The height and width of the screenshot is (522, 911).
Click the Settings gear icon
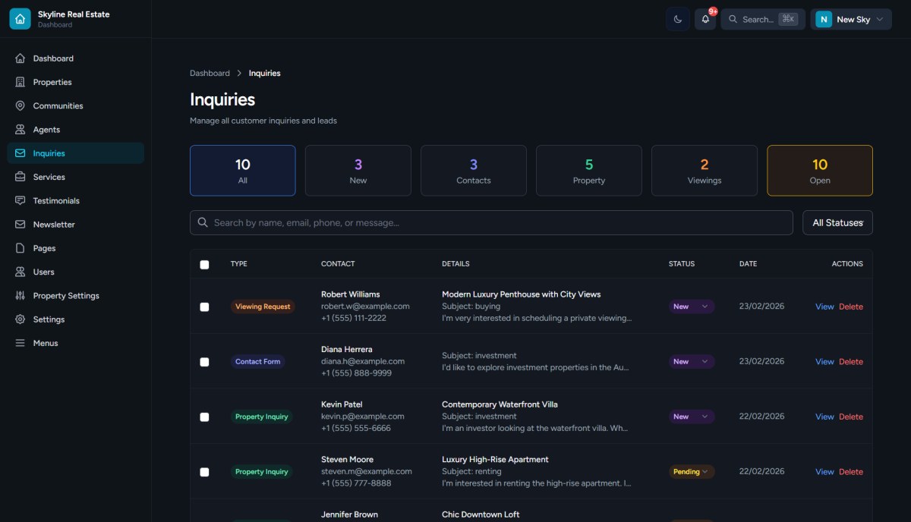point(20,319)
